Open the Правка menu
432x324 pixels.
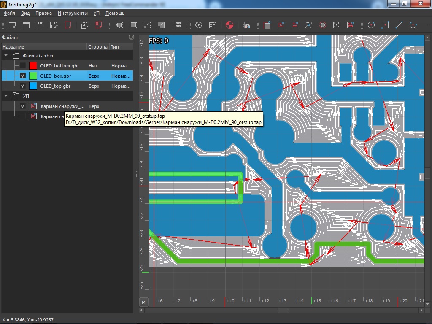(43, 13)
